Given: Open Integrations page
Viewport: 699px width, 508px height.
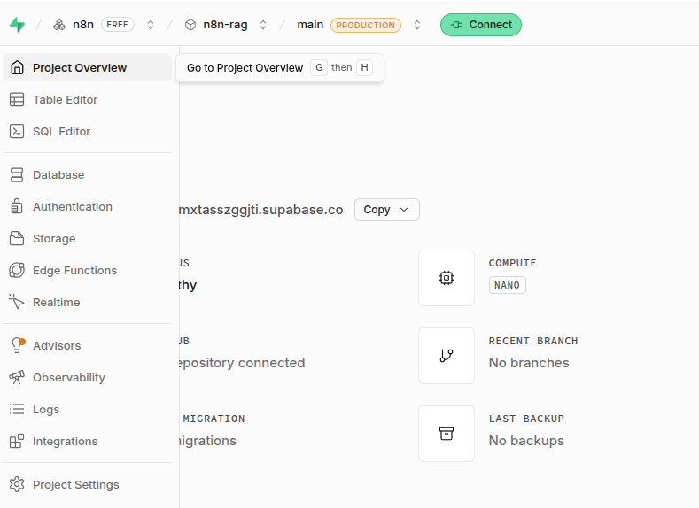Looking at the screenshot, I should coord(88,442).
